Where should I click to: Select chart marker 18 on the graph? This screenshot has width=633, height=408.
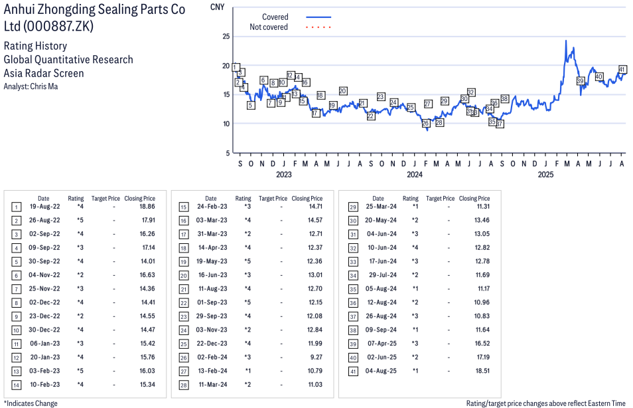click(x=320, y=96)
